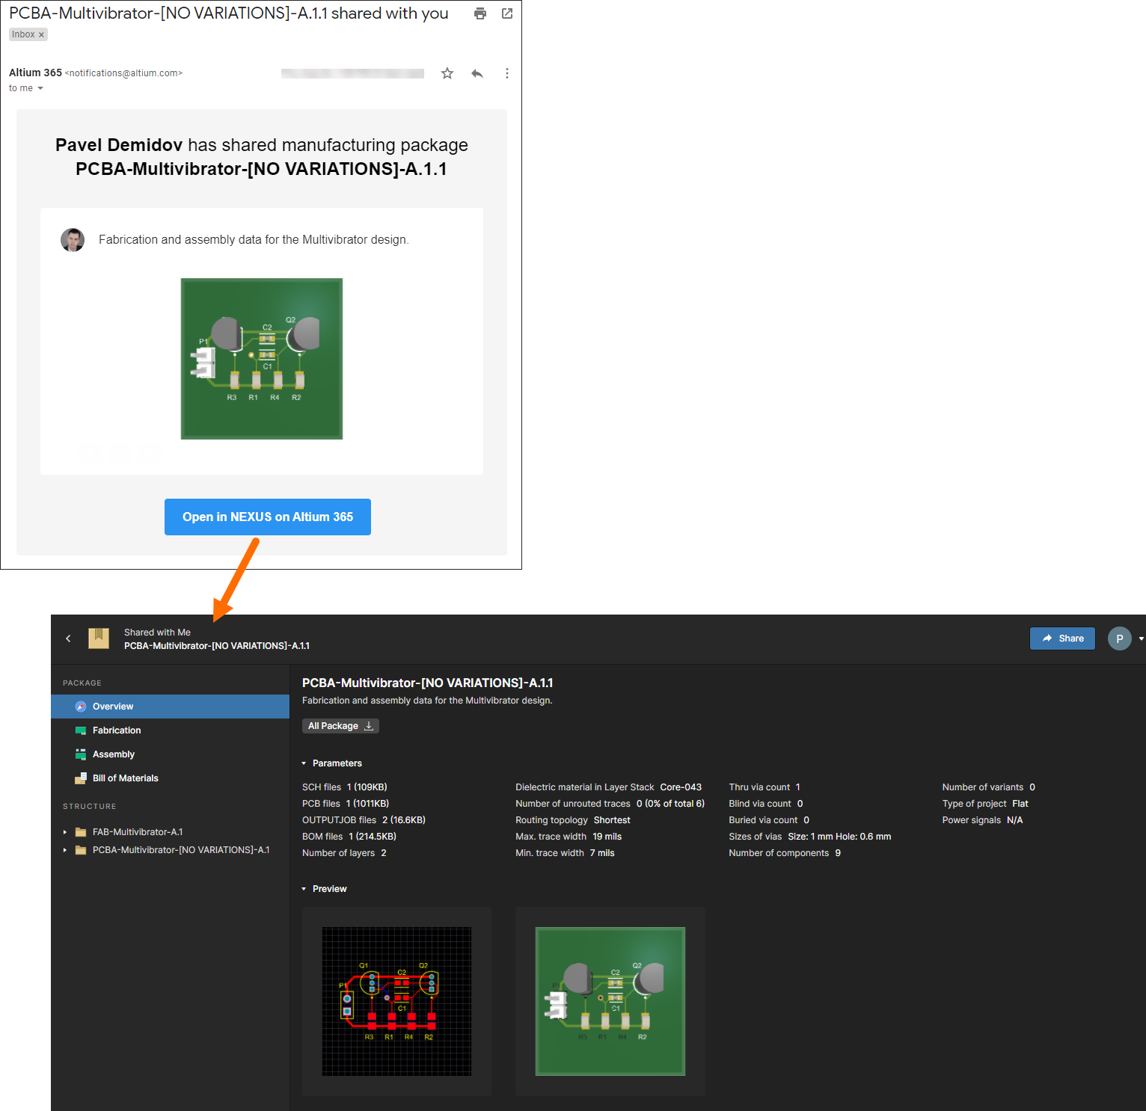Open the 2D PCB layout preview thumbnail
The height and width of the screenshot is (1111, 1146).
(396, 1001)
